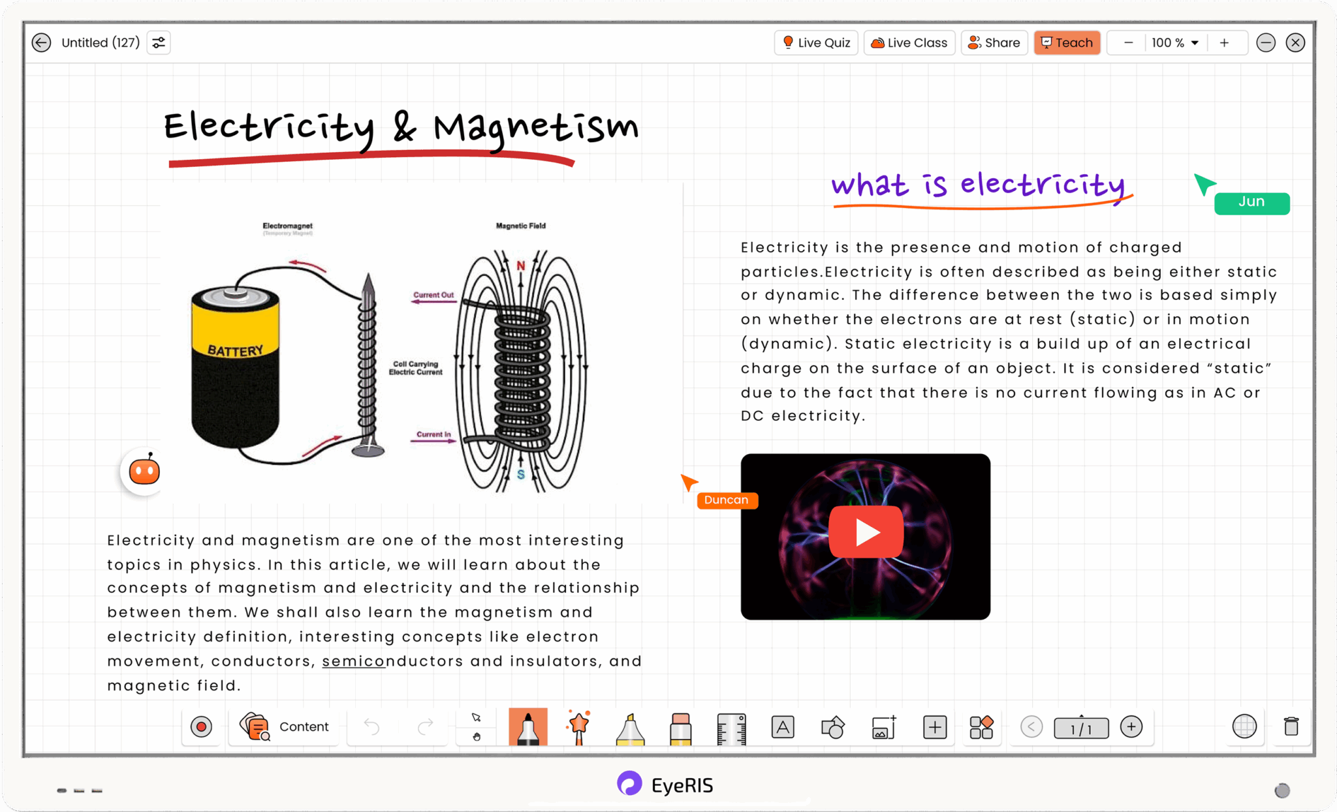The height and width of the screenshot is (812, 1337).
Task: Pick the magic sparkle pen tool
Action: (x=578, y=727)
